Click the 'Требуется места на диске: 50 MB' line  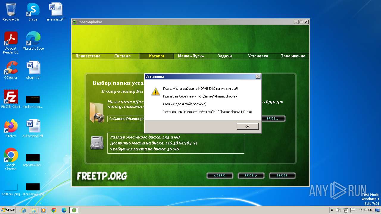(x=145, y=149)
